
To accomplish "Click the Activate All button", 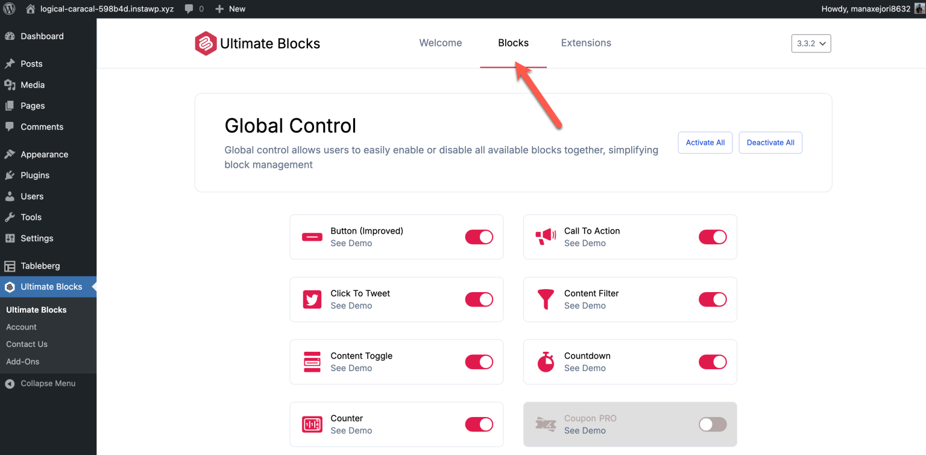I will click(705, 142).
